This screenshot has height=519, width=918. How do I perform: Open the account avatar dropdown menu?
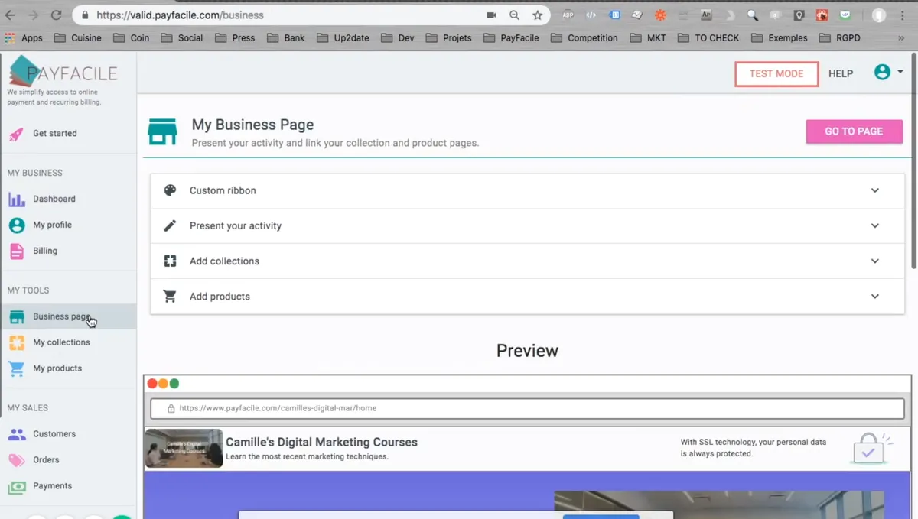click(889, 73)
